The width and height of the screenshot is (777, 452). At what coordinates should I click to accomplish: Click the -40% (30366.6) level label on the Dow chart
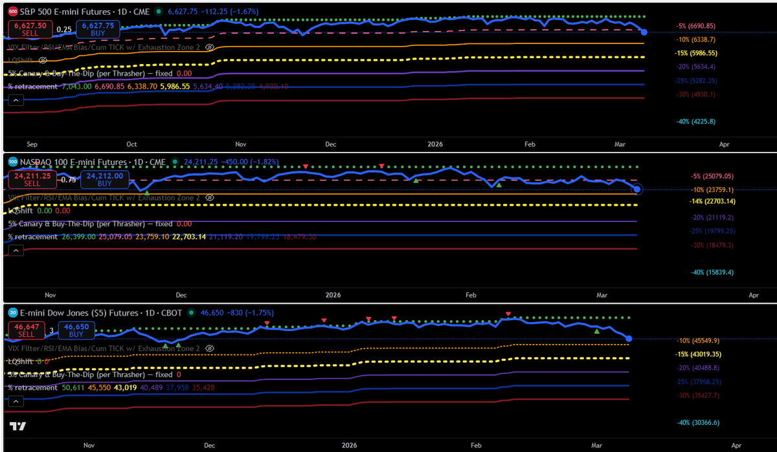(x=697, y=422)
